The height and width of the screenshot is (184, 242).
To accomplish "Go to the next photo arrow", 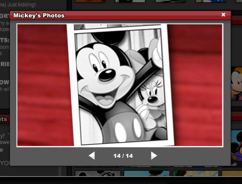I will [x=154, y=155].
